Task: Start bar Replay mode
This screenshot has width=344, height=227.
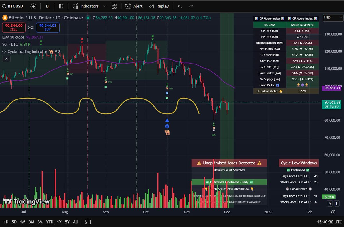Action: point(159,6)
